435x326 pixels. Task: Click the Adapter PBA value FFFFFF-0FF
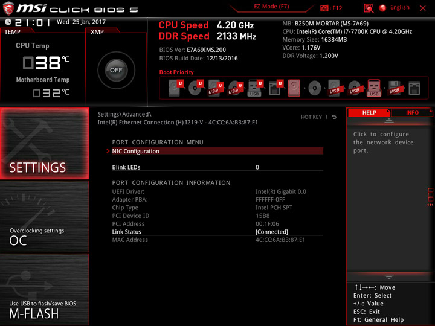pos(270,200)
